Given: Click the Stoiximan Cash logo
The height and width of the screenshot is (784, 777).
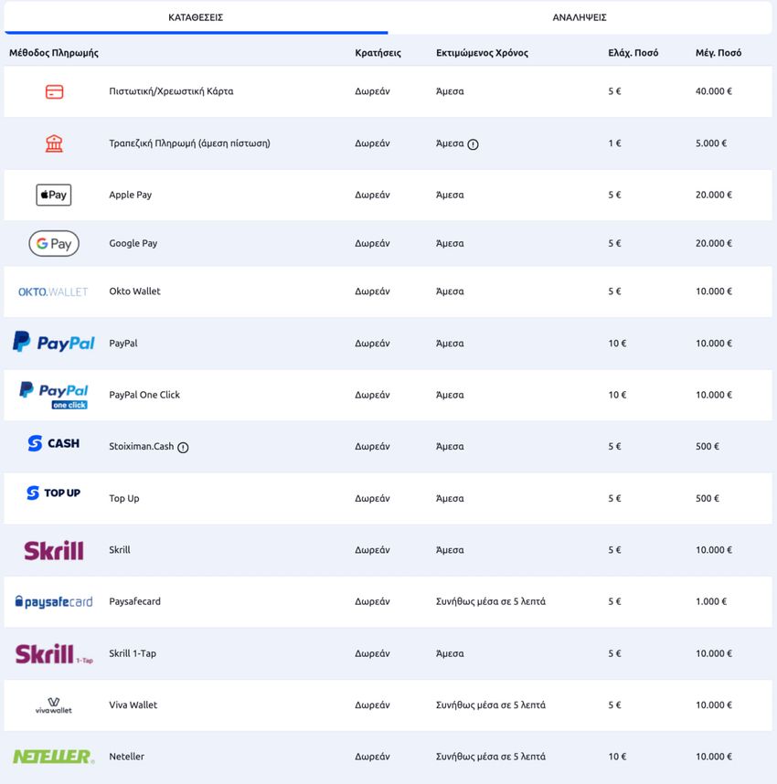Looking at the screenshot, I should pyautogui.click(x=54, y=443).
